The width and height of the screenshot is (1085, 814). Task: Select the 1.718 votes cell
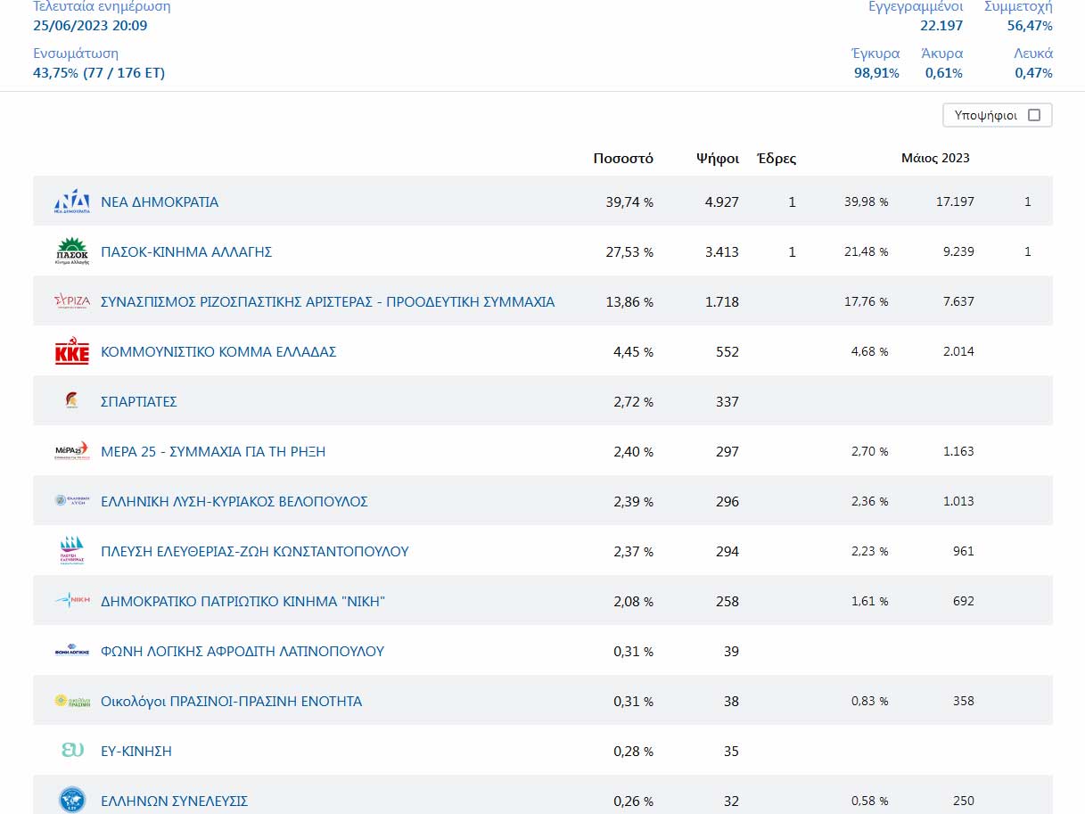point(721,302)
